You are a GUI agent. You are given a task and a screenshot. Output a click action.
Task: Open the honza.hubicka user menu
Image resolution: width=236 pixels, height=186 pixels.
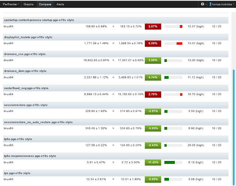[x=222, y=4]
